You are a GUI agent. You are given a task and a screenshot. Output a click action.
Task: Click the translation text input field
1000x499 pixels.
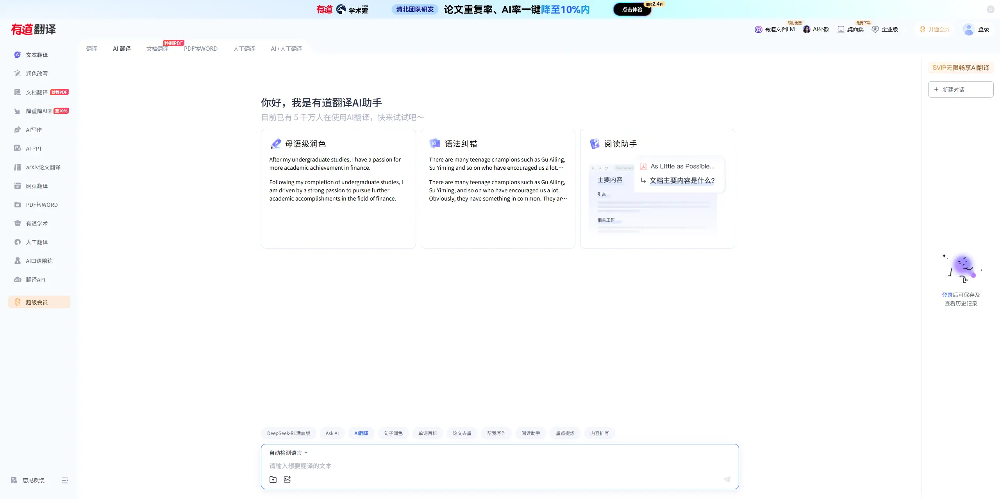point(430,466)
